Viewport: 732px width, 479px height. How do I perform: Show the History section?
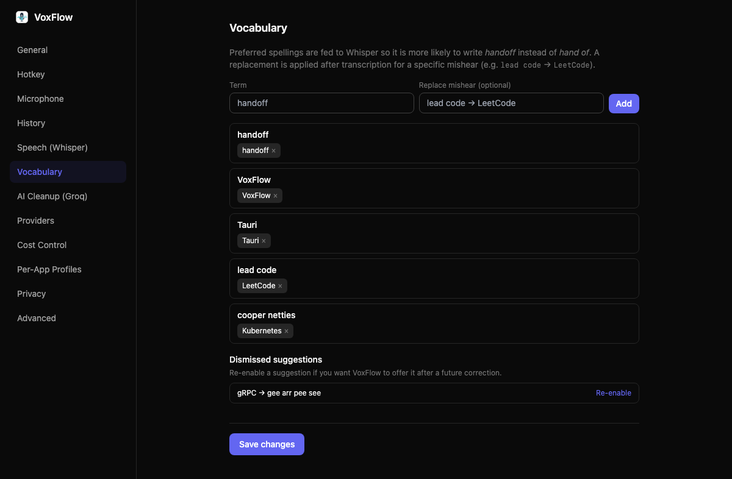68,123
